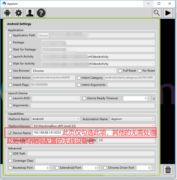
Task: Click the Application Path text field
Action: point(103,35)
